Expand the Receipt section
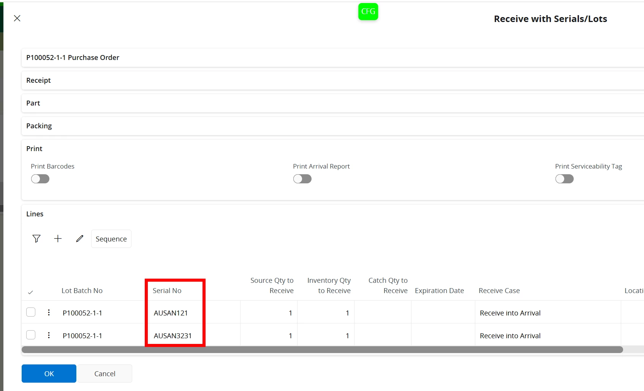This screenshot has height=391, width=644. [333, 80]
